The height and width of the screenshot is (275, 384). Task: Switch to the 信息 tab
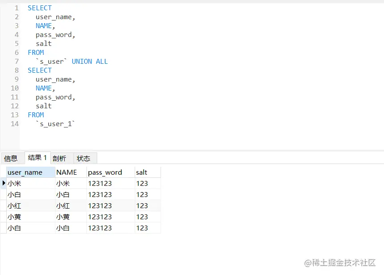[11, 158]
